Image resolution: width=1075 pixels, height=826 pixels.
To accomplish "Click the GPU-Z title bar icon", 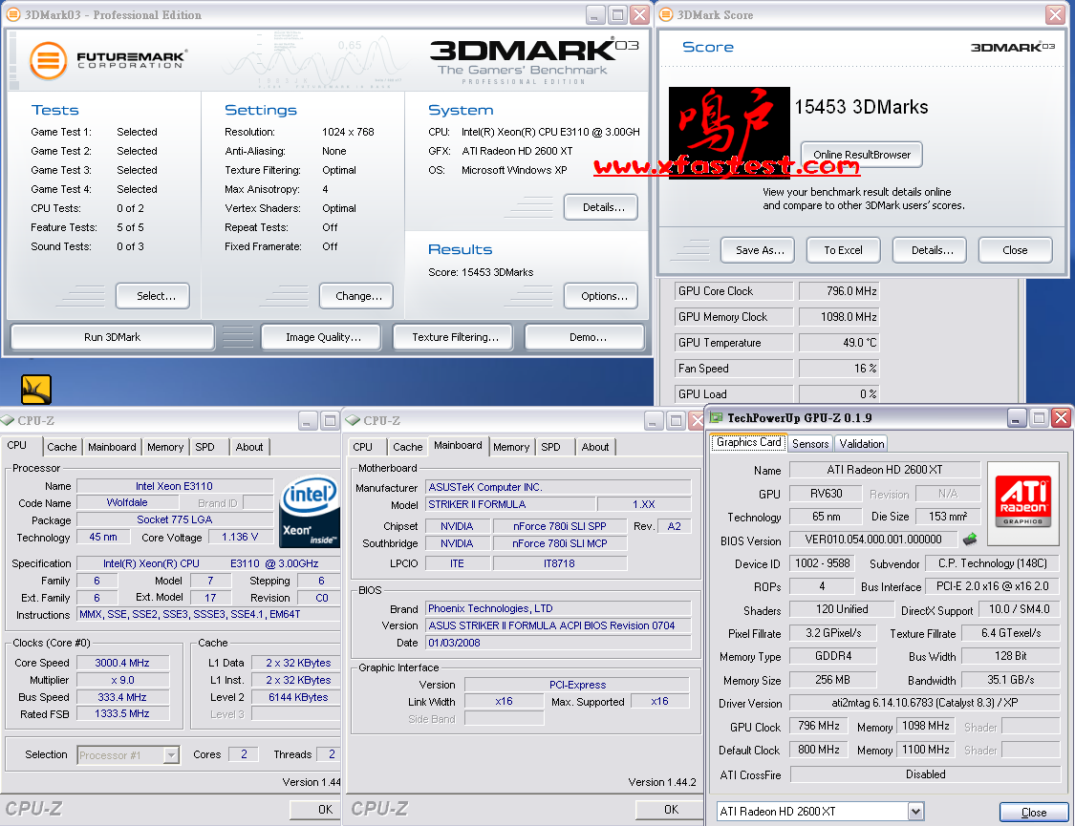I will click(716, 417).
